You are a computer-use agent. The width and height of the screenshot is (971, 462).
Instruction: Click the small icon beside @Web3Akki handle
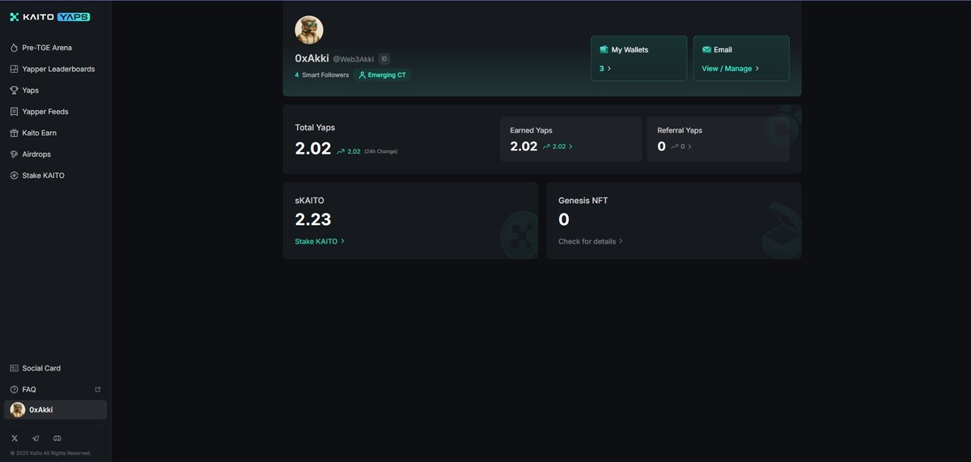[384, 59]
